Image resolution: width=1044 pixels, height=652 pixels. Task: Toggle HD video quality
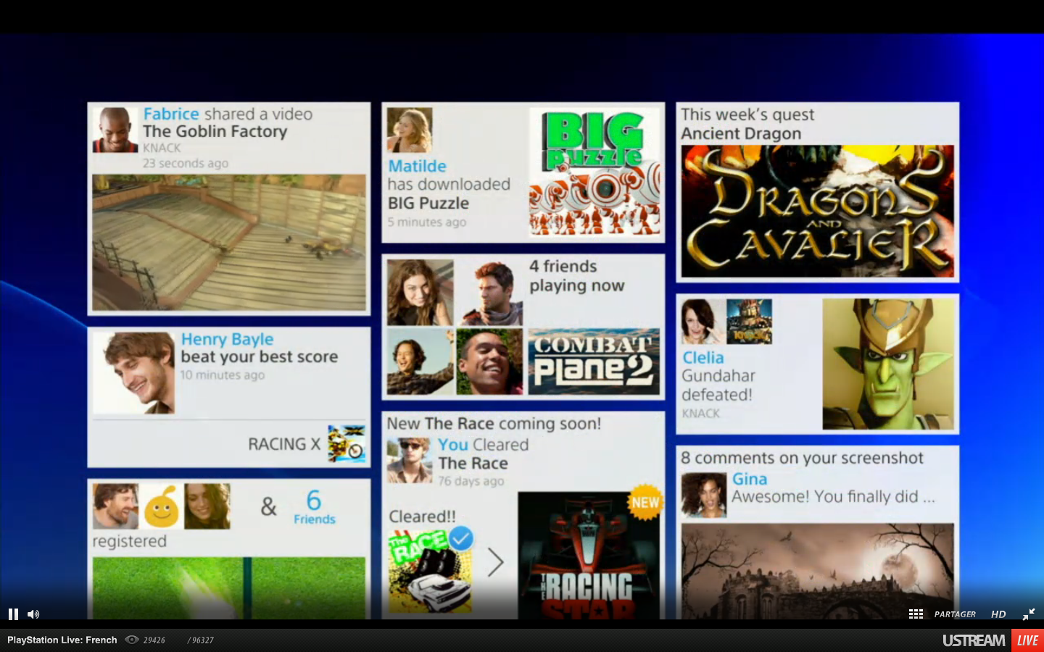[x=998, y=614]
